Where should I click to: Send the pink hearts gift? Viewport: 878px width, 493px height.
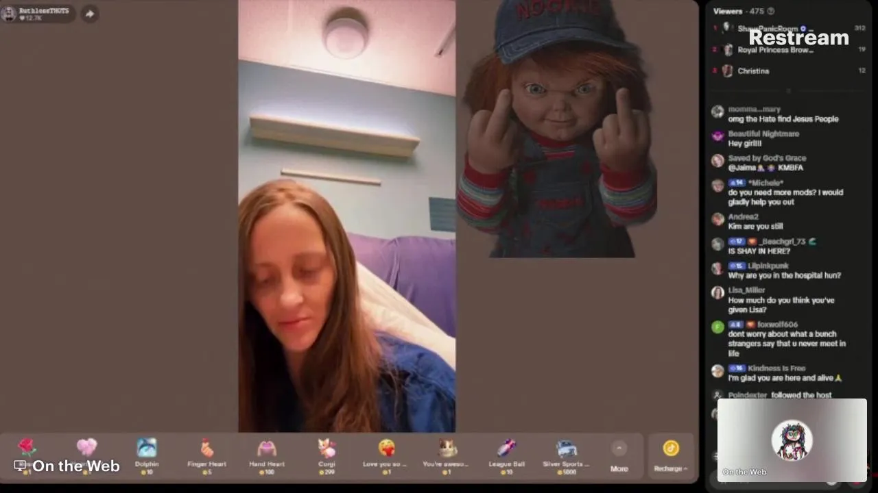(x=86, y=455)
